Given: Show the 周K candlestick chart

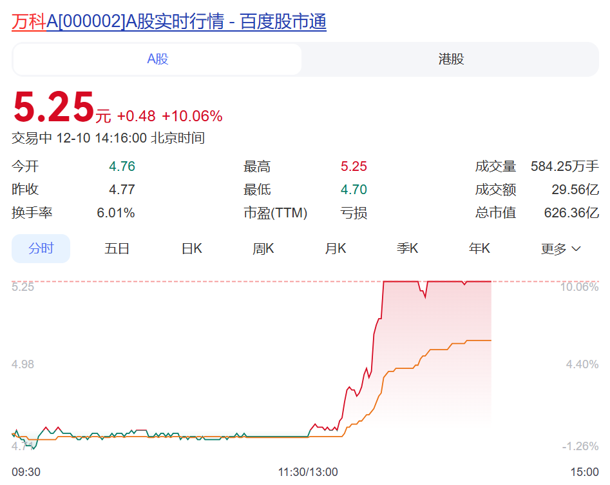Looking at the screenshot, I should [x=263, y=248].
